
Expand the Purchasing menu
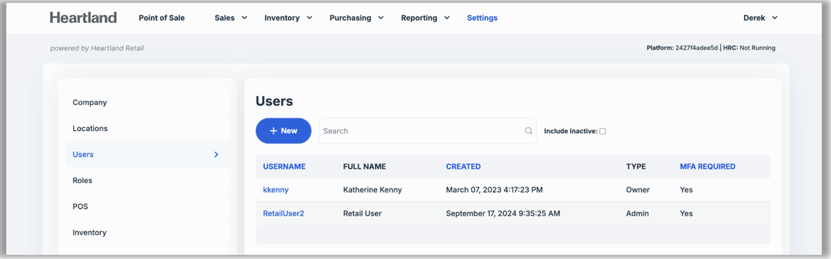356,18
